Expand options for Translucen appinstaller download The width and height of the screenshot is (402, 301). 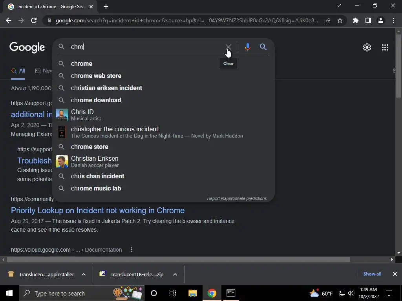[x=84, y=274]
